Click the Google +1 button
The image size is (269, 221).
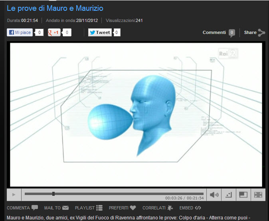point(54,33)
